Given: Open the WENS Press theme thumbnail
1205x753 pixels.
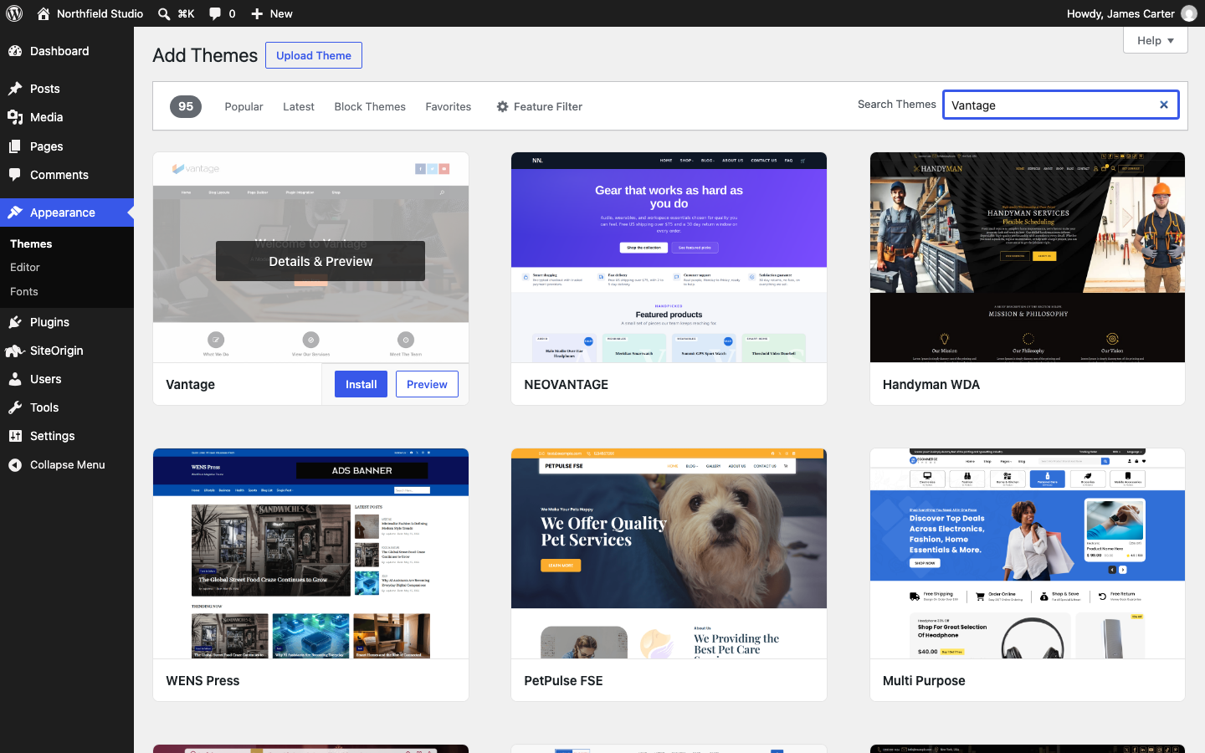Looking at the screenshot, I should click(310, 554).
